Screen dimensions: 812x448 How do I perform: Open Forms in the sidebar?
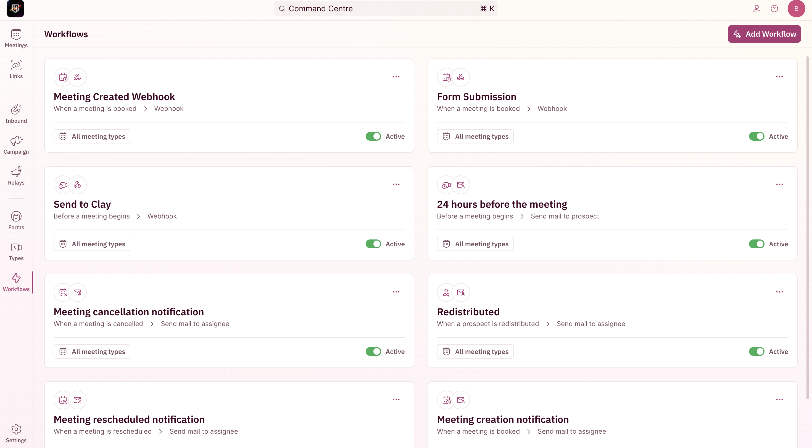click(x=16, y=220)
